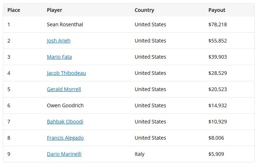
Task: Select the $28,529 payout cell
Action: (218, 73)
